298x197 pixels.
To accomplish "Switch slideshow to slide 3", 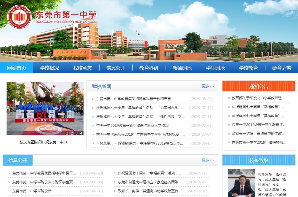I will [x=77, y=133].
